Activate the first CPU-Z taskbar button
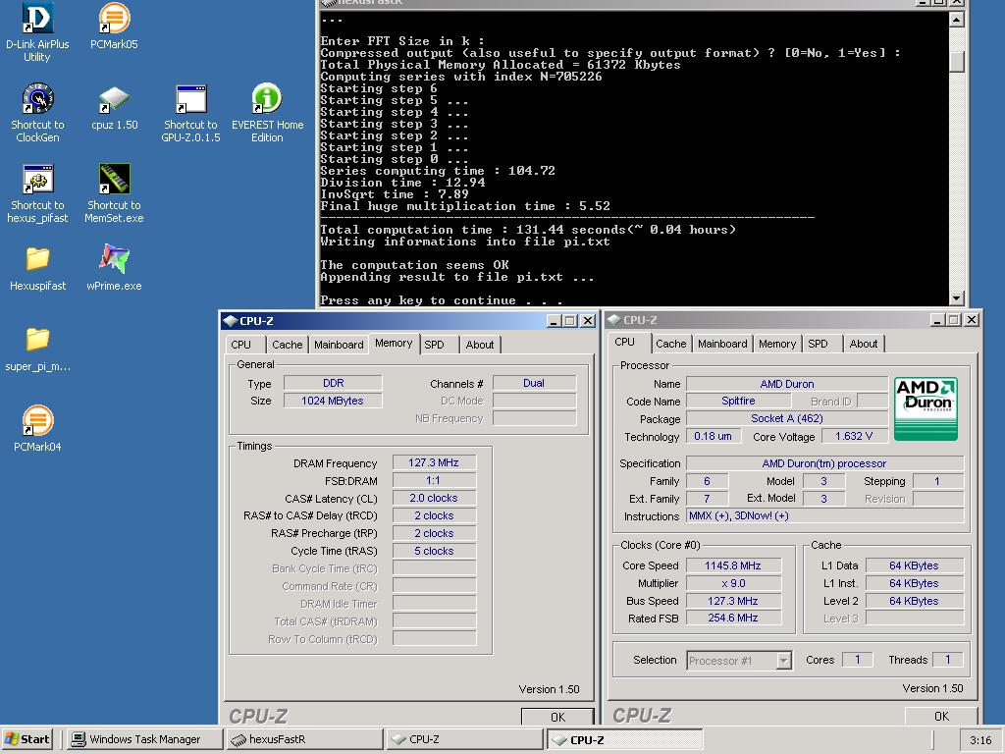 pyautogui.click(x=464, y=739)
